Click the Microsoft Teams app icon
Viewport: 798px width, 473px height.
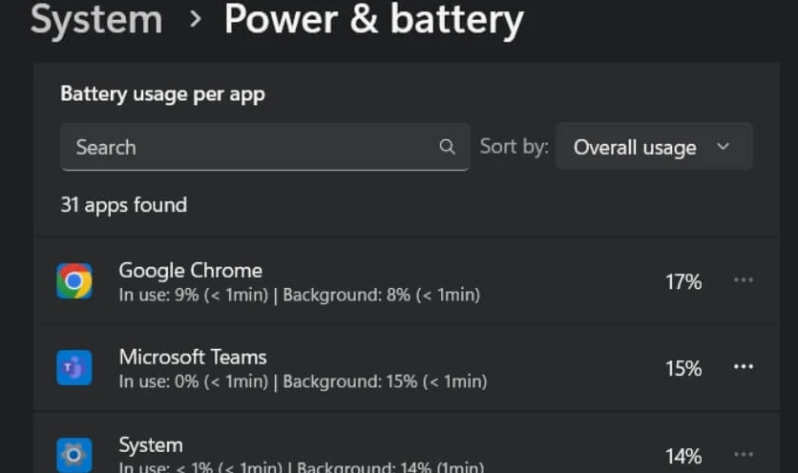74,368
